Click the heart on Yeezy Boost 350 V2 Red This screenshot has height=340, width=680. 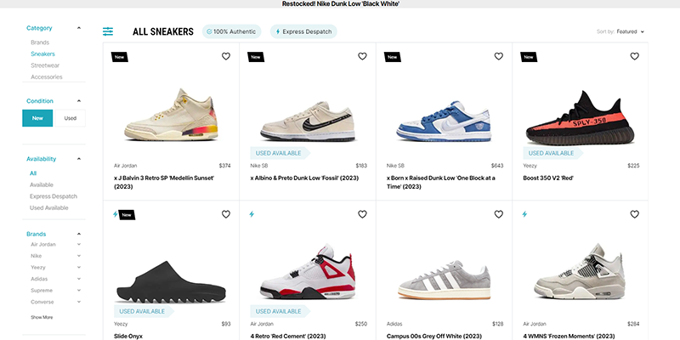[634, 57]
